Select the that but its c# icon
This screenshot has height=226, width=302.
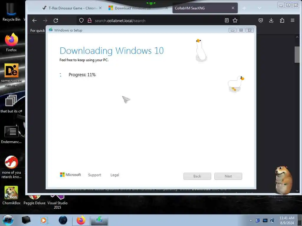pyautogui.click(x=12, y=104)
